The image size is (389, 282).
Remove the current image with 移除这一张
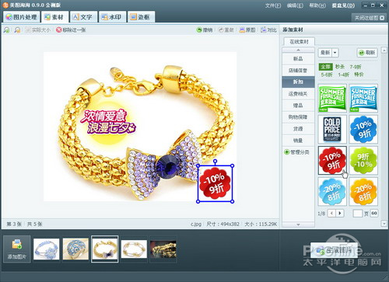click(x=71, y=30)
